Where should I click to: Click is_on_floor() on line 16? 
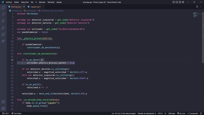33,60
